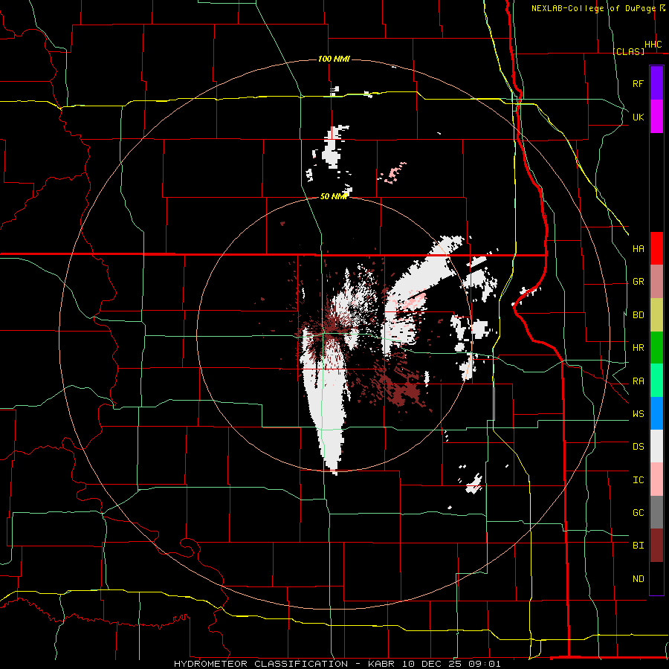Image resolution: width=669 pixels, height=669 pixels.
Task: Click the RF legend label
Action: (638, 83)
